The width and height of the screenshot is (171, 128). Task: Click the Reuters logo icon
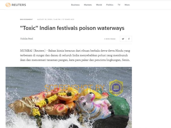pos(8,5)
